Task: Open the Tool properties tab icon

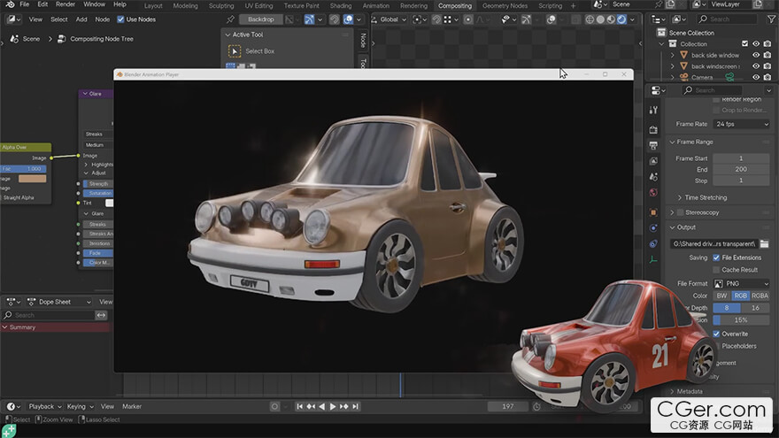Action: [x=653, y=111]
